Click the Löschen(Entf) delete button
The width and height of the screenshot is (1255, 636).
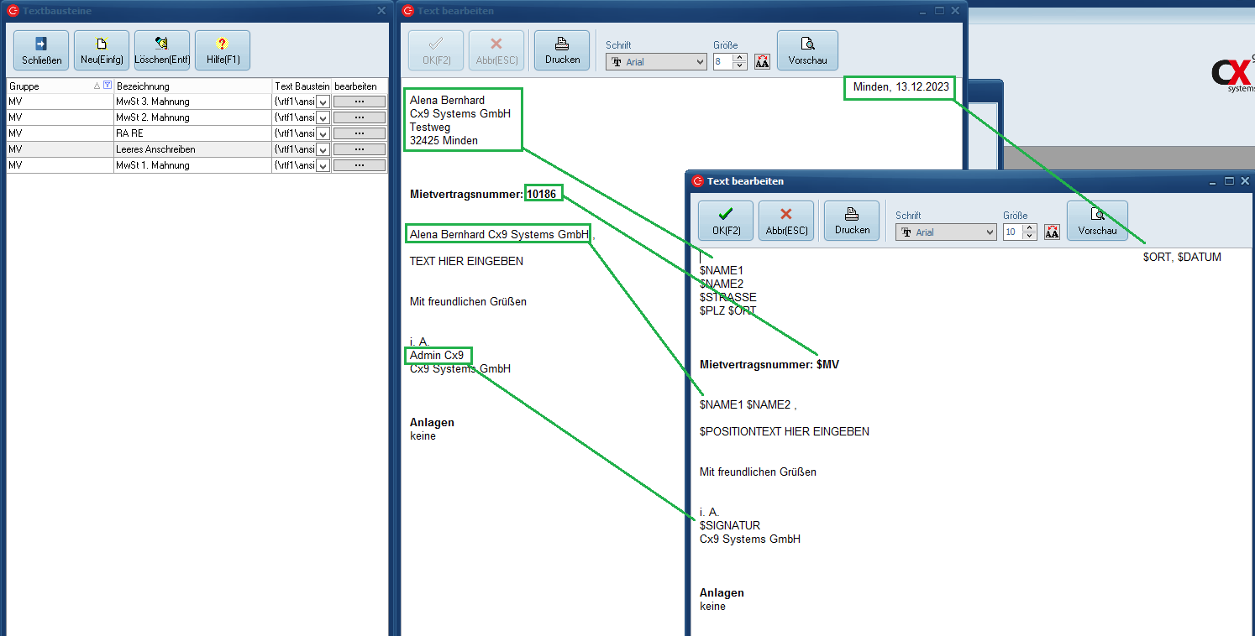coord(162,50)
